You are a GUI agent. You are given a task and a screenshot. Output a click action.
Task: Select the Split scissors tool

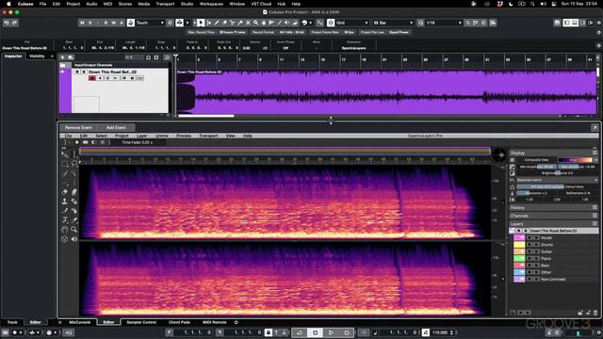[233, 23]
